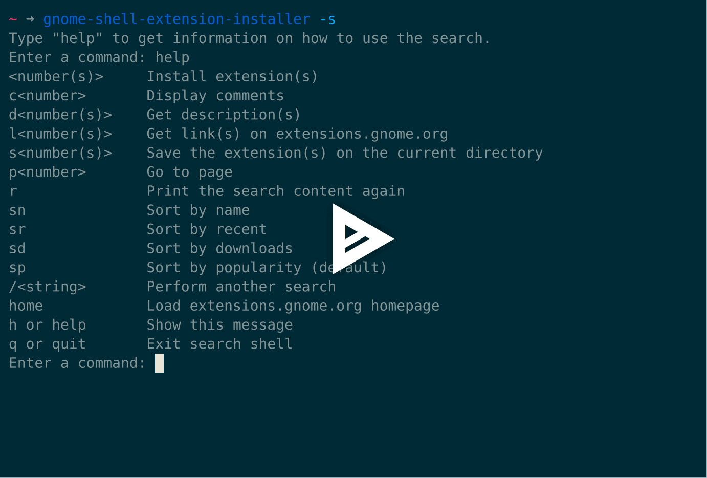707x478 pixels.
Task: Click the 'sd' downloads sort command
Action: [17, 249]
